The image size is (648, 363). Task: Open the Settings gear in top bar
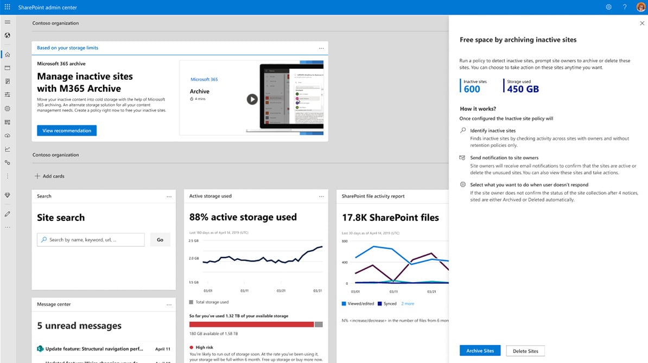pyautogui.click(x=608, y=7)
